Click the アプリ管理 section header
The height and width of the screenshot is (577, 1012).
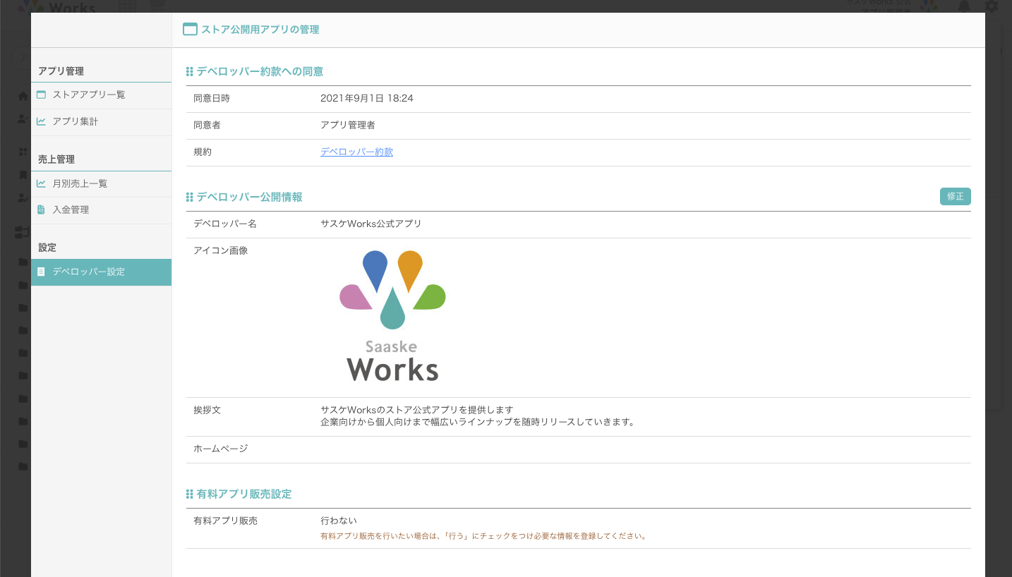coord(61,71)
